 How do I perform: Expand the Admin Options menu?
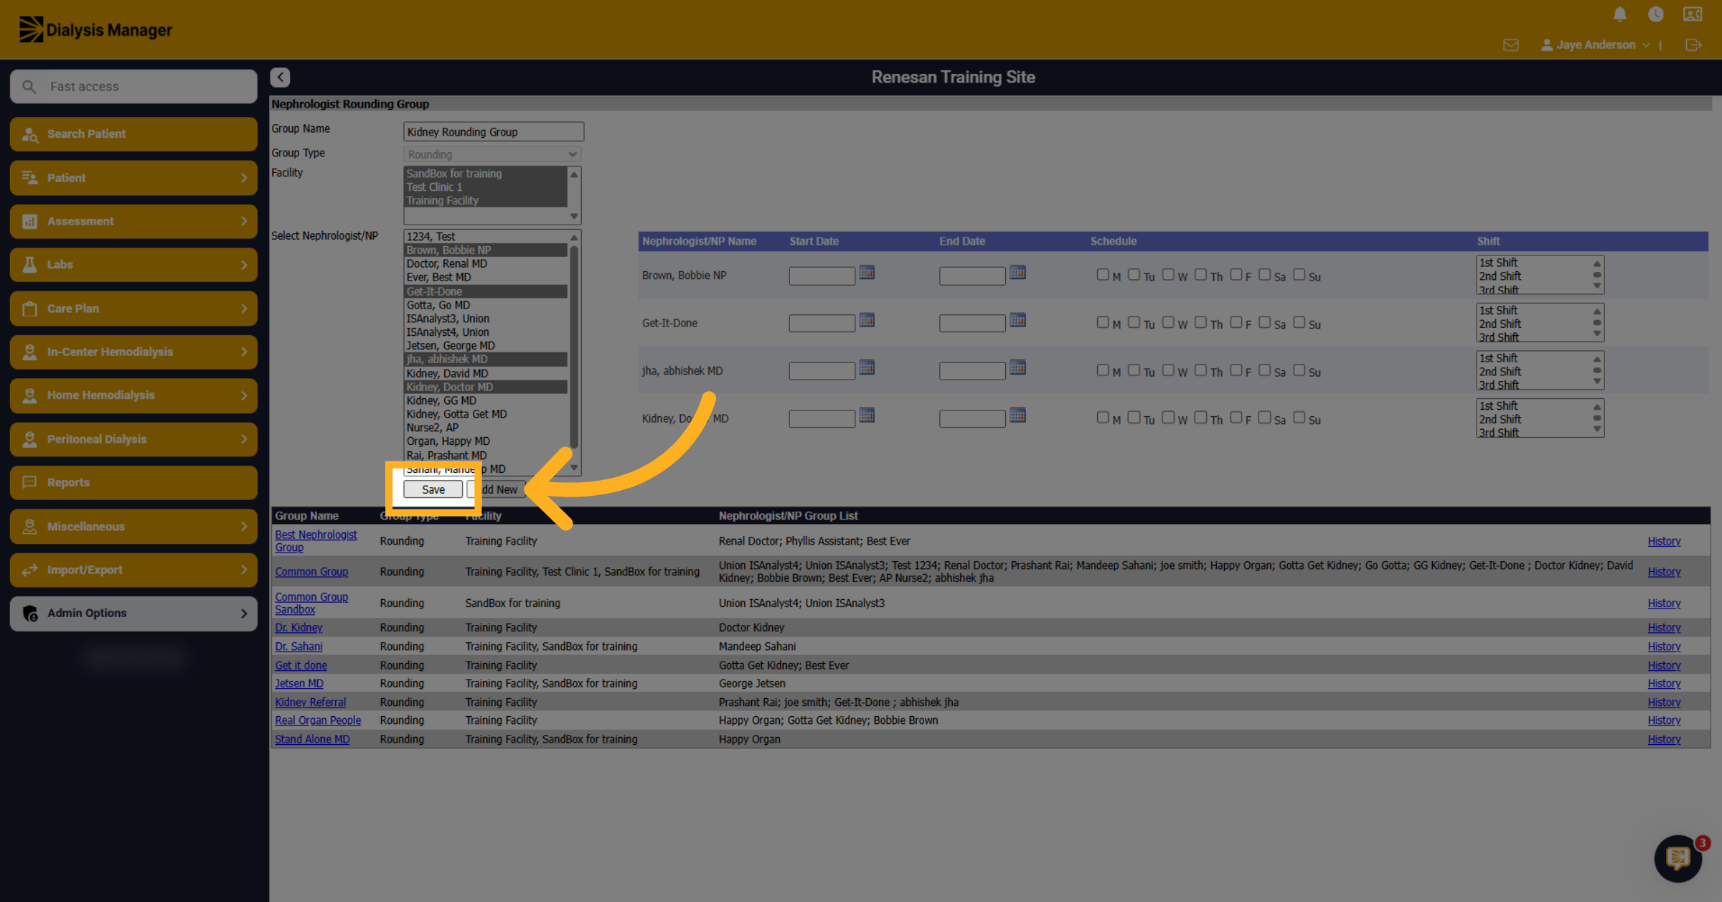133,614
